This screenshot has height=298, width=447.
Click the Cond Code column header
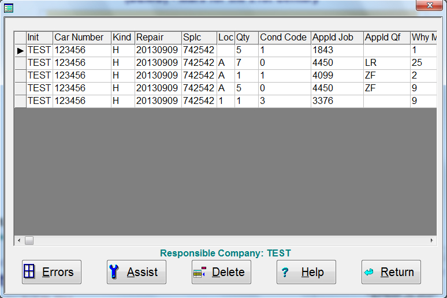pyautogui.click(x=284, y=38)
